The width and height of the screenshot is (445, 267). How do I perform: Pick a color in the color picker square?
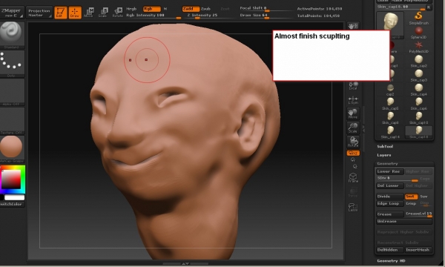click(x=11, y=179)
